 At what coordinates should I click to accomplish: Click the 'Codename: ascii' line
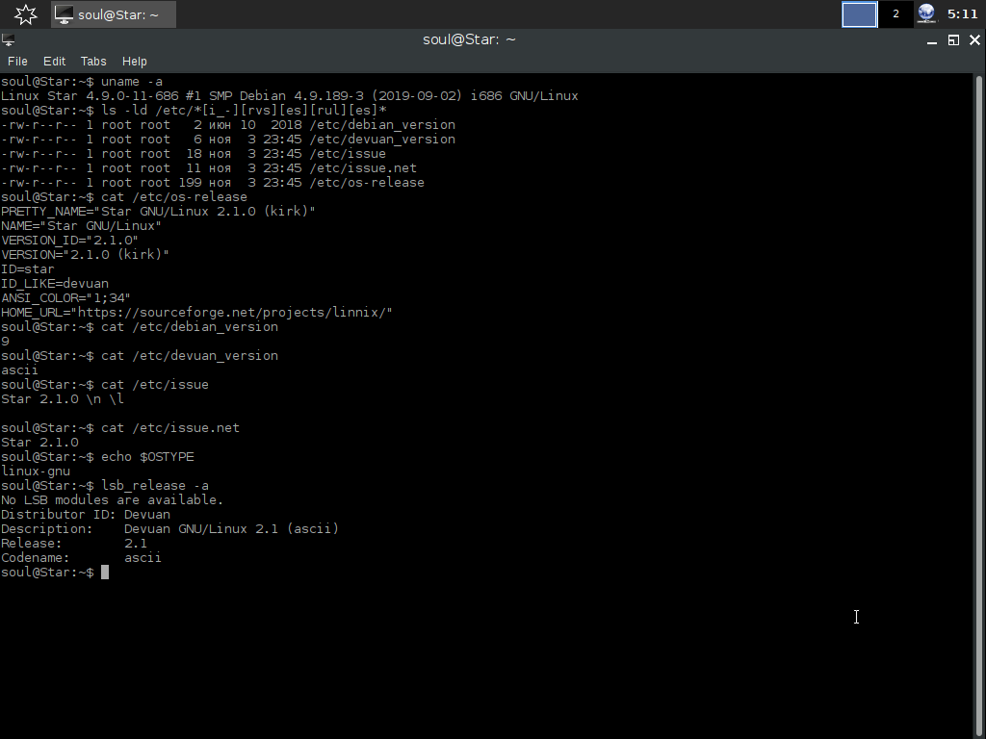coord(81,559)
